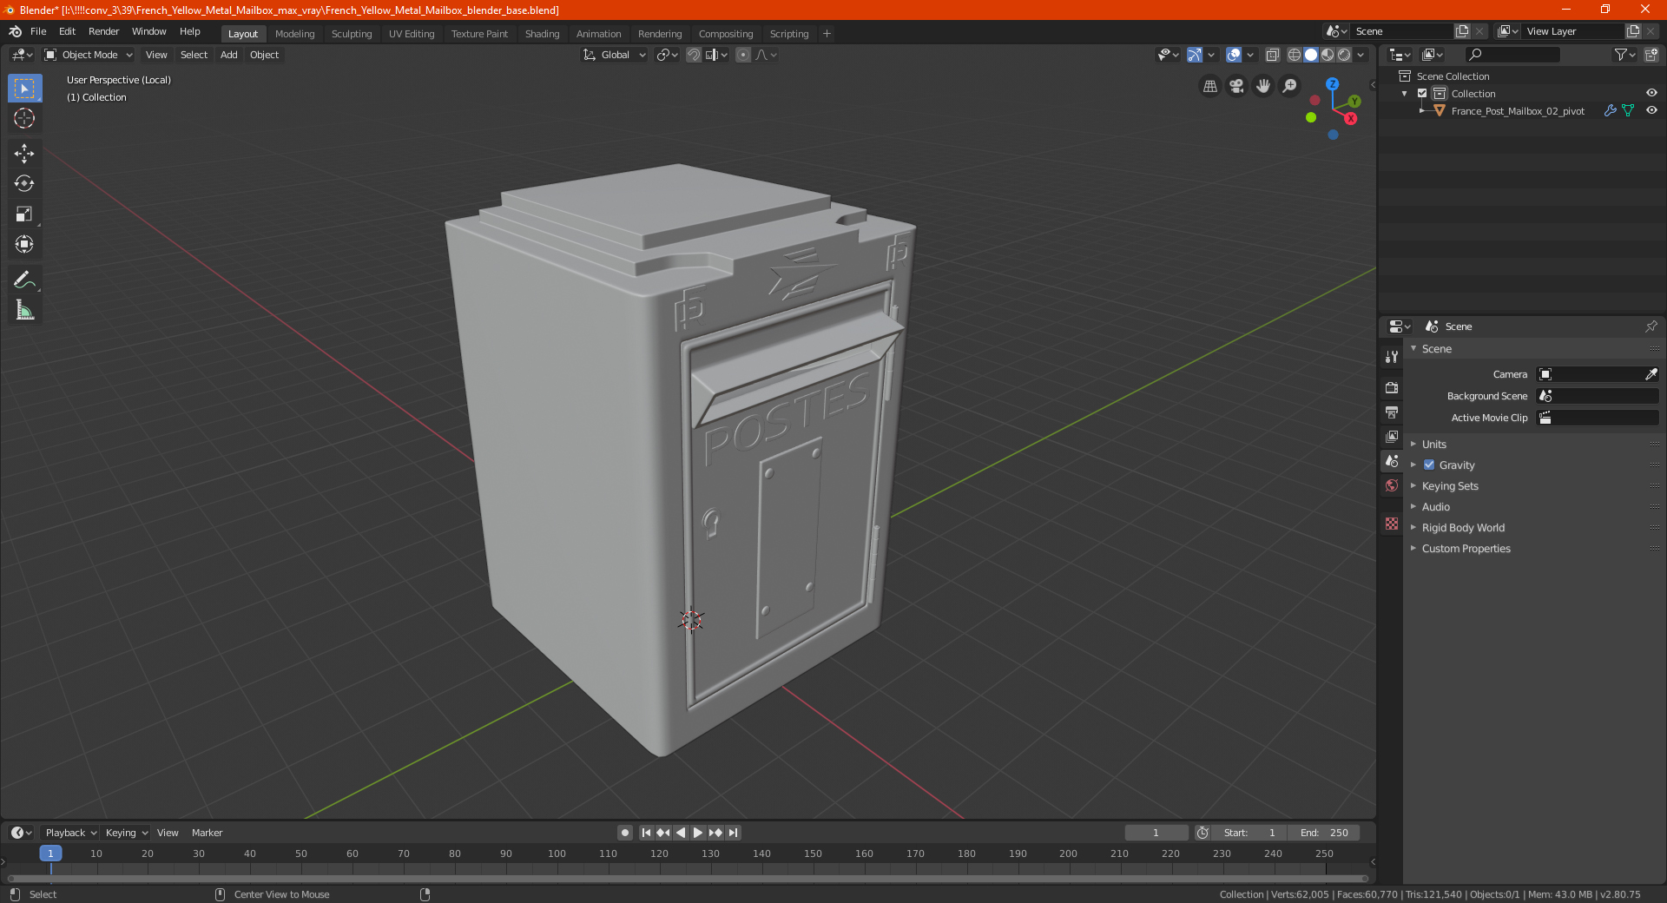The width and height of the screenshot is (1667, 903).
Task: Toggle X-ray mode
Action: [x=1272, y=55]
